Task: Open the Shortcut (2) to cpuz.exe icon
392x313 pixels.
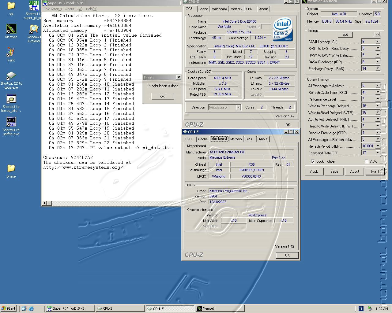Action: 11,75
